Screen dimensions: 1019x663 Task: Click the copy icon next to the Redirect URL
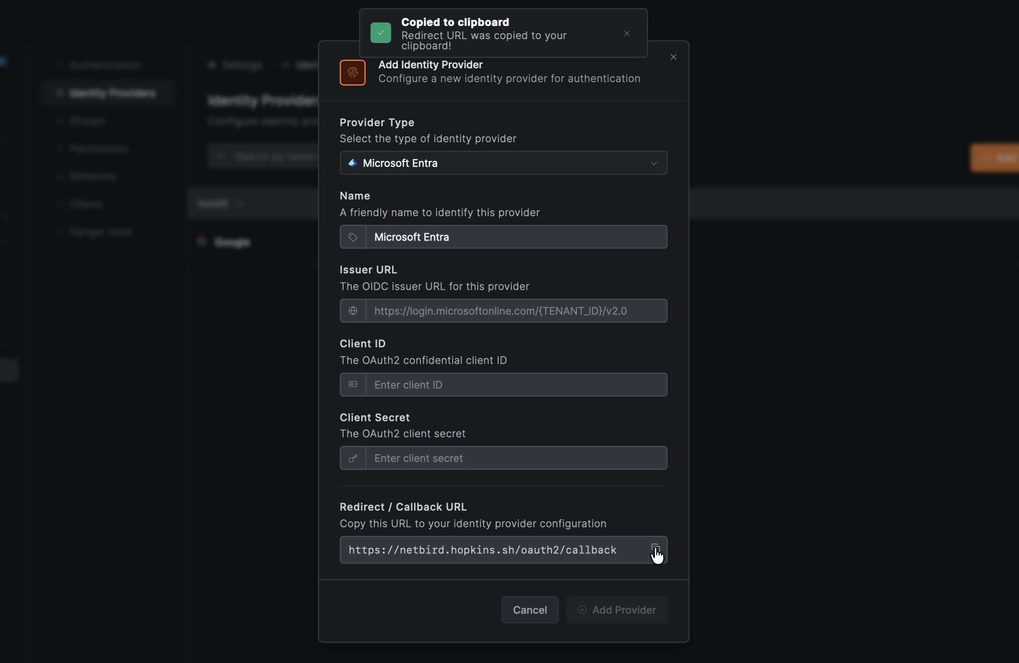(656, 549)
